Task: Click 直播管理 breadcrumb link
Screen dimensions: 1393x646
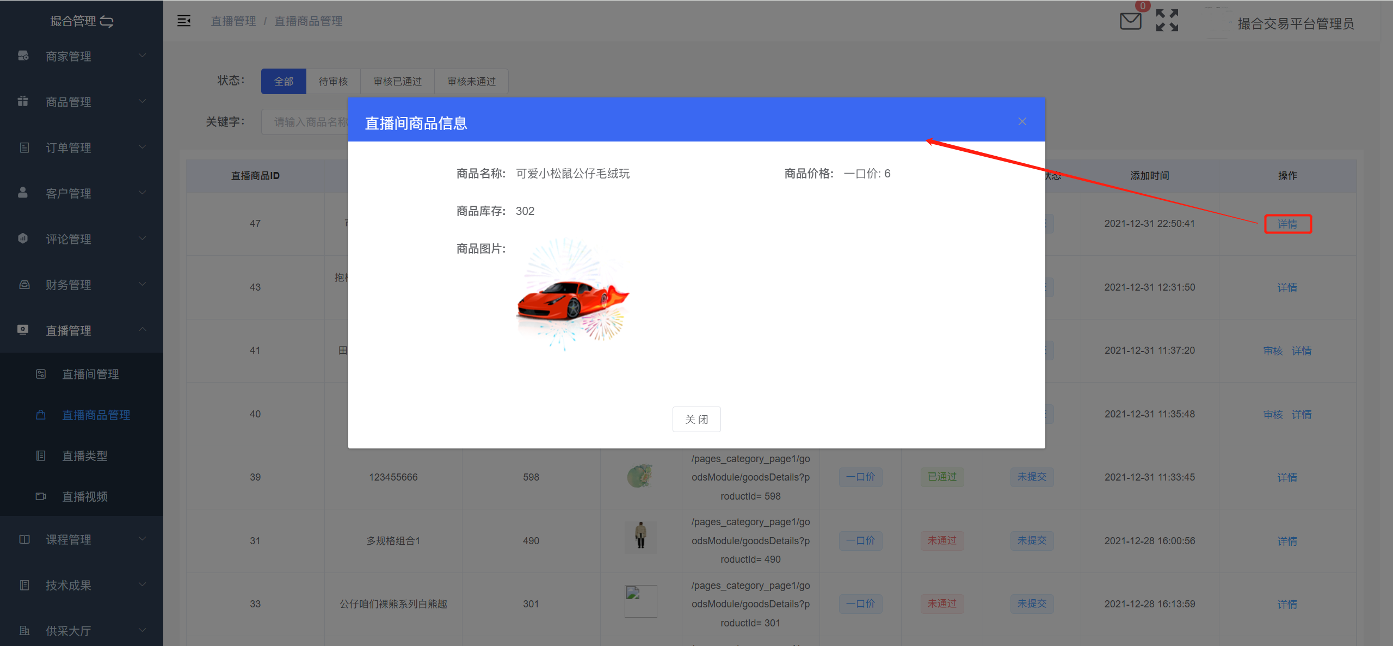Action: [x=233, y=21]
